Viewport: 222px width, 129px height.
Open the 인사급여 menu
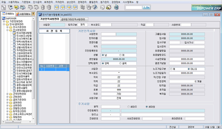coord(37,2)
